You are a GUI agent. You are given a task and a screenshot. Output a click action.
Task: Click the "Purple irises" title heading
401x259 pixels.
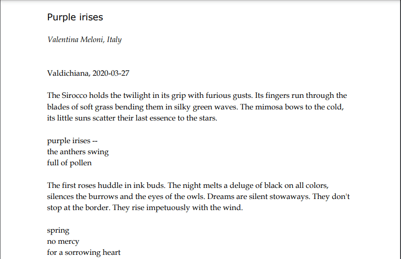[x=75, y=18]
